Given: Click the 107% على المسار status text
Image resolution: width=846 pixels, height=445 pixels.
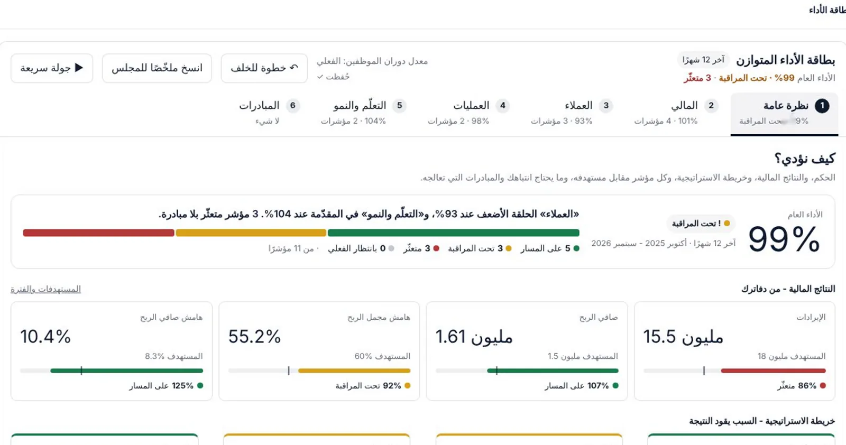Looking at the screenshot, I should 582,386.
